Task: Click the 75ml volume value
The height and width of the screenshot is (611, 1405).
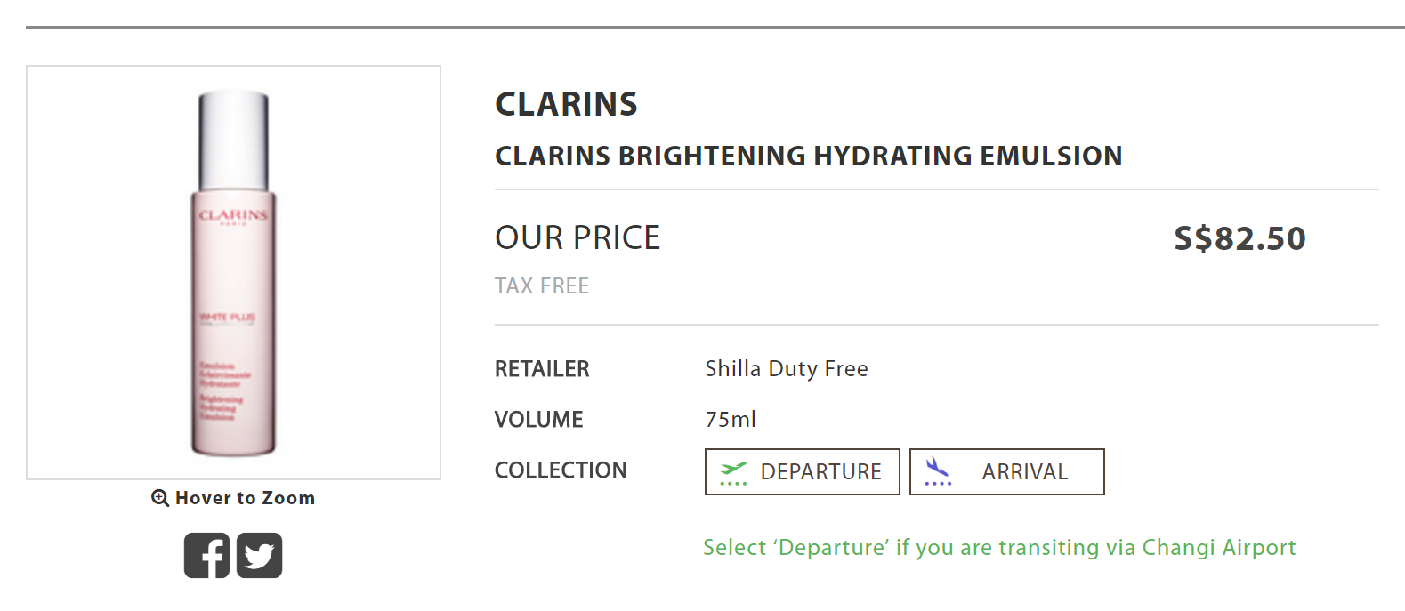Action: (731, 420)
